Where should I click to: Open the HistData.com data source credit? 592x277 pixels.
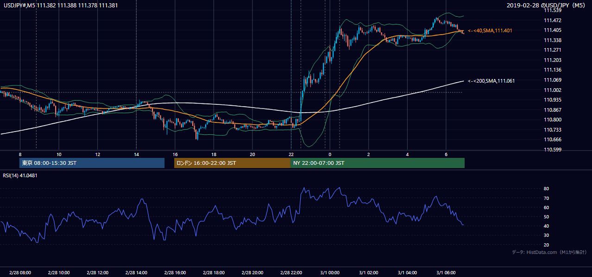[549, 252]
